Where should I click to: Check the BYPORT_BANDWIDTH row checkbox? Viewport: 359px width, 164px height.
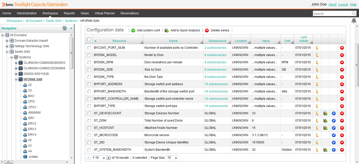pos(89,91)
